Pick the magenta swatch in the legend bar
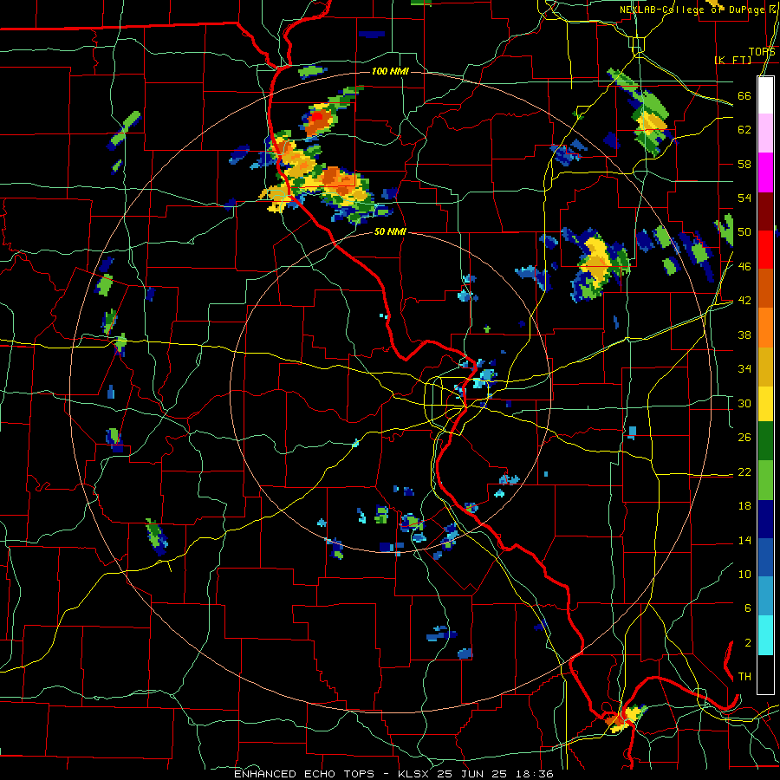This screenshot has height=780, width=780. [765, 172]
